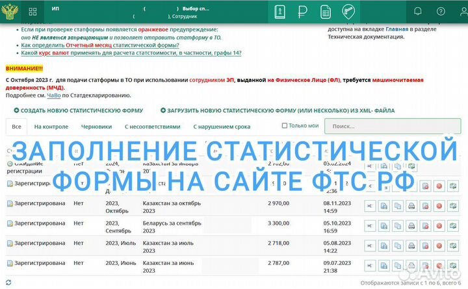Save-document icon in Казахстан за июль row
Viewport: 468px width, 289px height.
coord(384,246)
